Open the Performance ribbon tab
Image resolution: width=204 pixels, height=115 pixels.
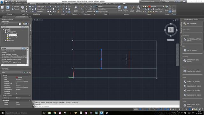click(x=116, y=4)
